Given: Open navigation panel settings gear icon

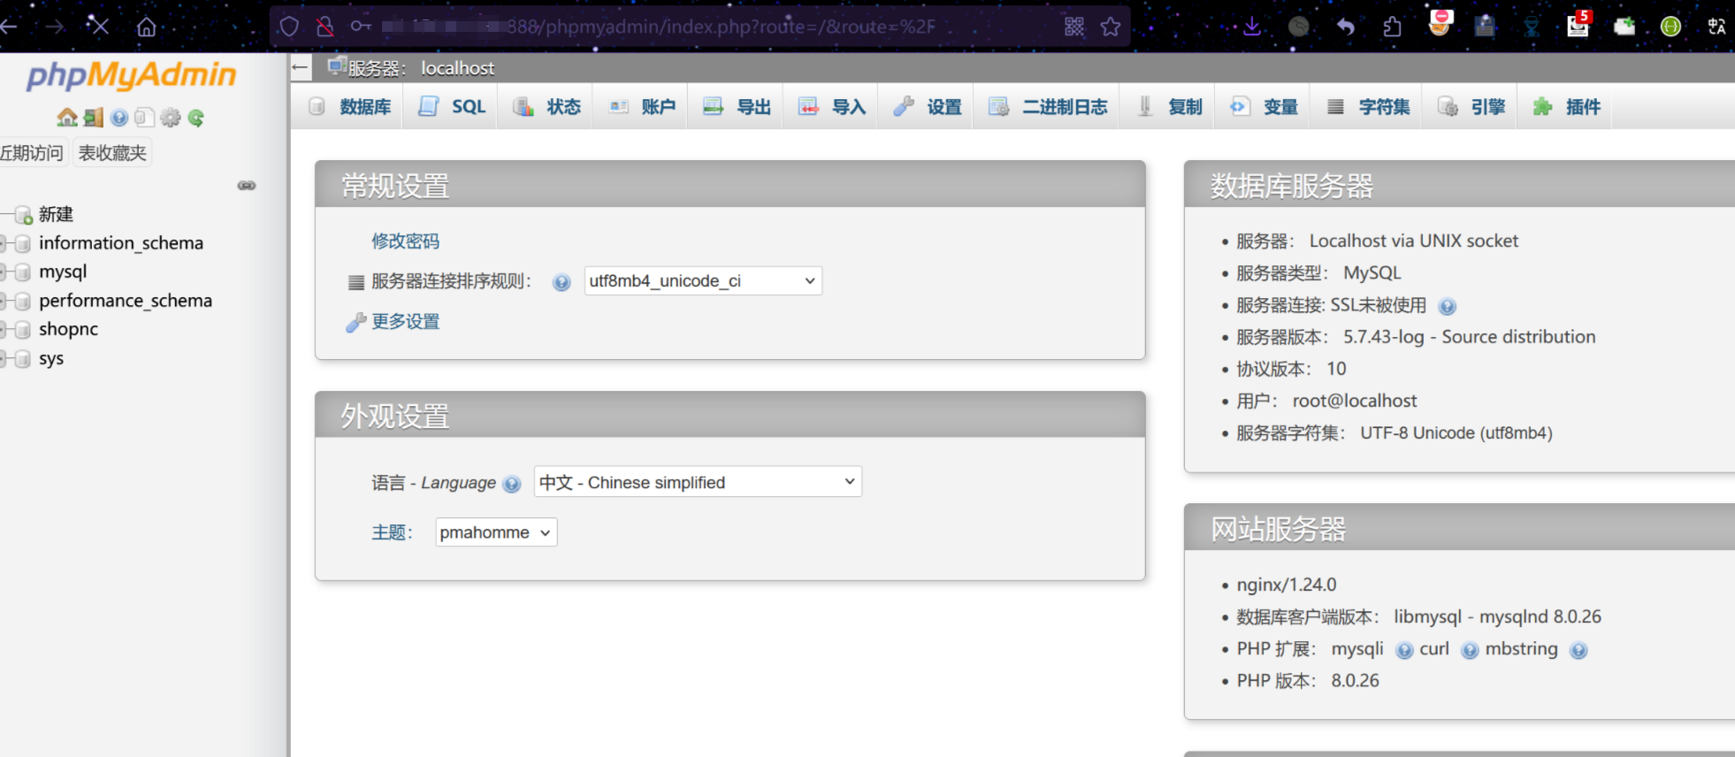Looking at the screenshot, I should (171, 118).
